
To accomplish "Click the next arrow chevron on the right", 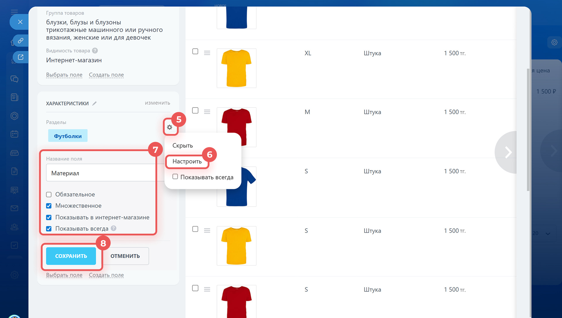I will point(508,152).
